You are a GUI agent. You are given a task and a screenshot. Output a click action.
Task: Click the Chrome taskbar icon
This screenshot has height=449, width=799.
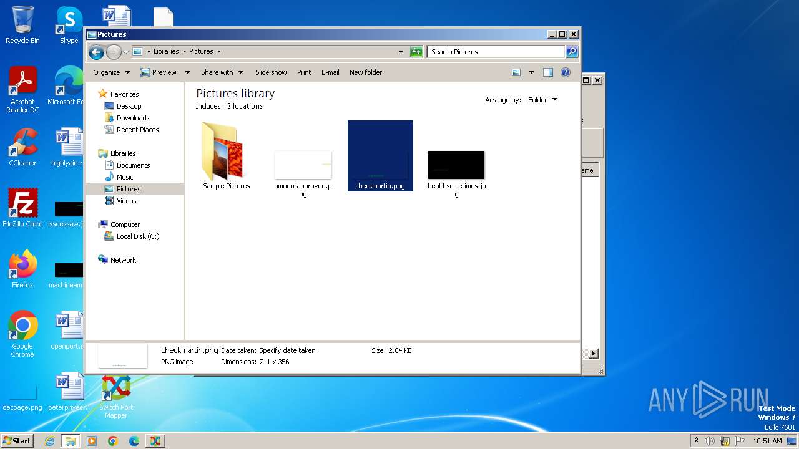113,441
